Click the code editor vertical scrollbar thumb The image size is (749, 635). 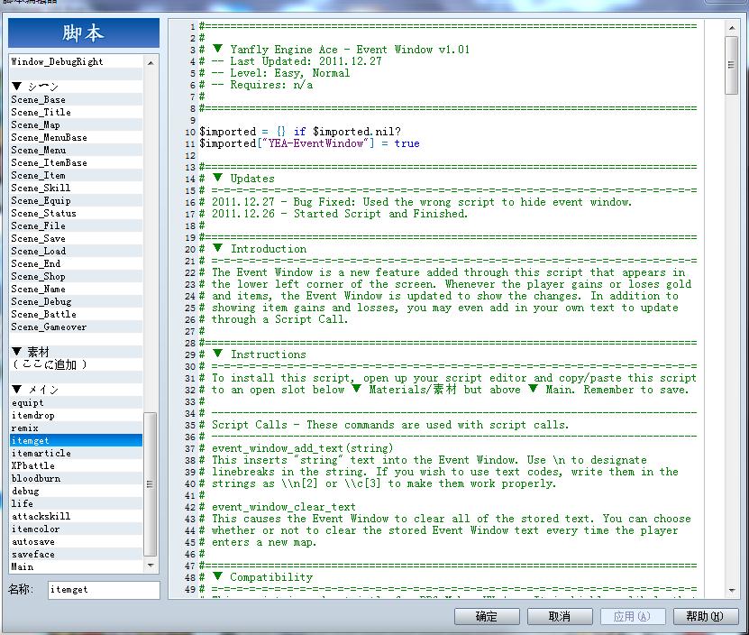click(732, 65)
